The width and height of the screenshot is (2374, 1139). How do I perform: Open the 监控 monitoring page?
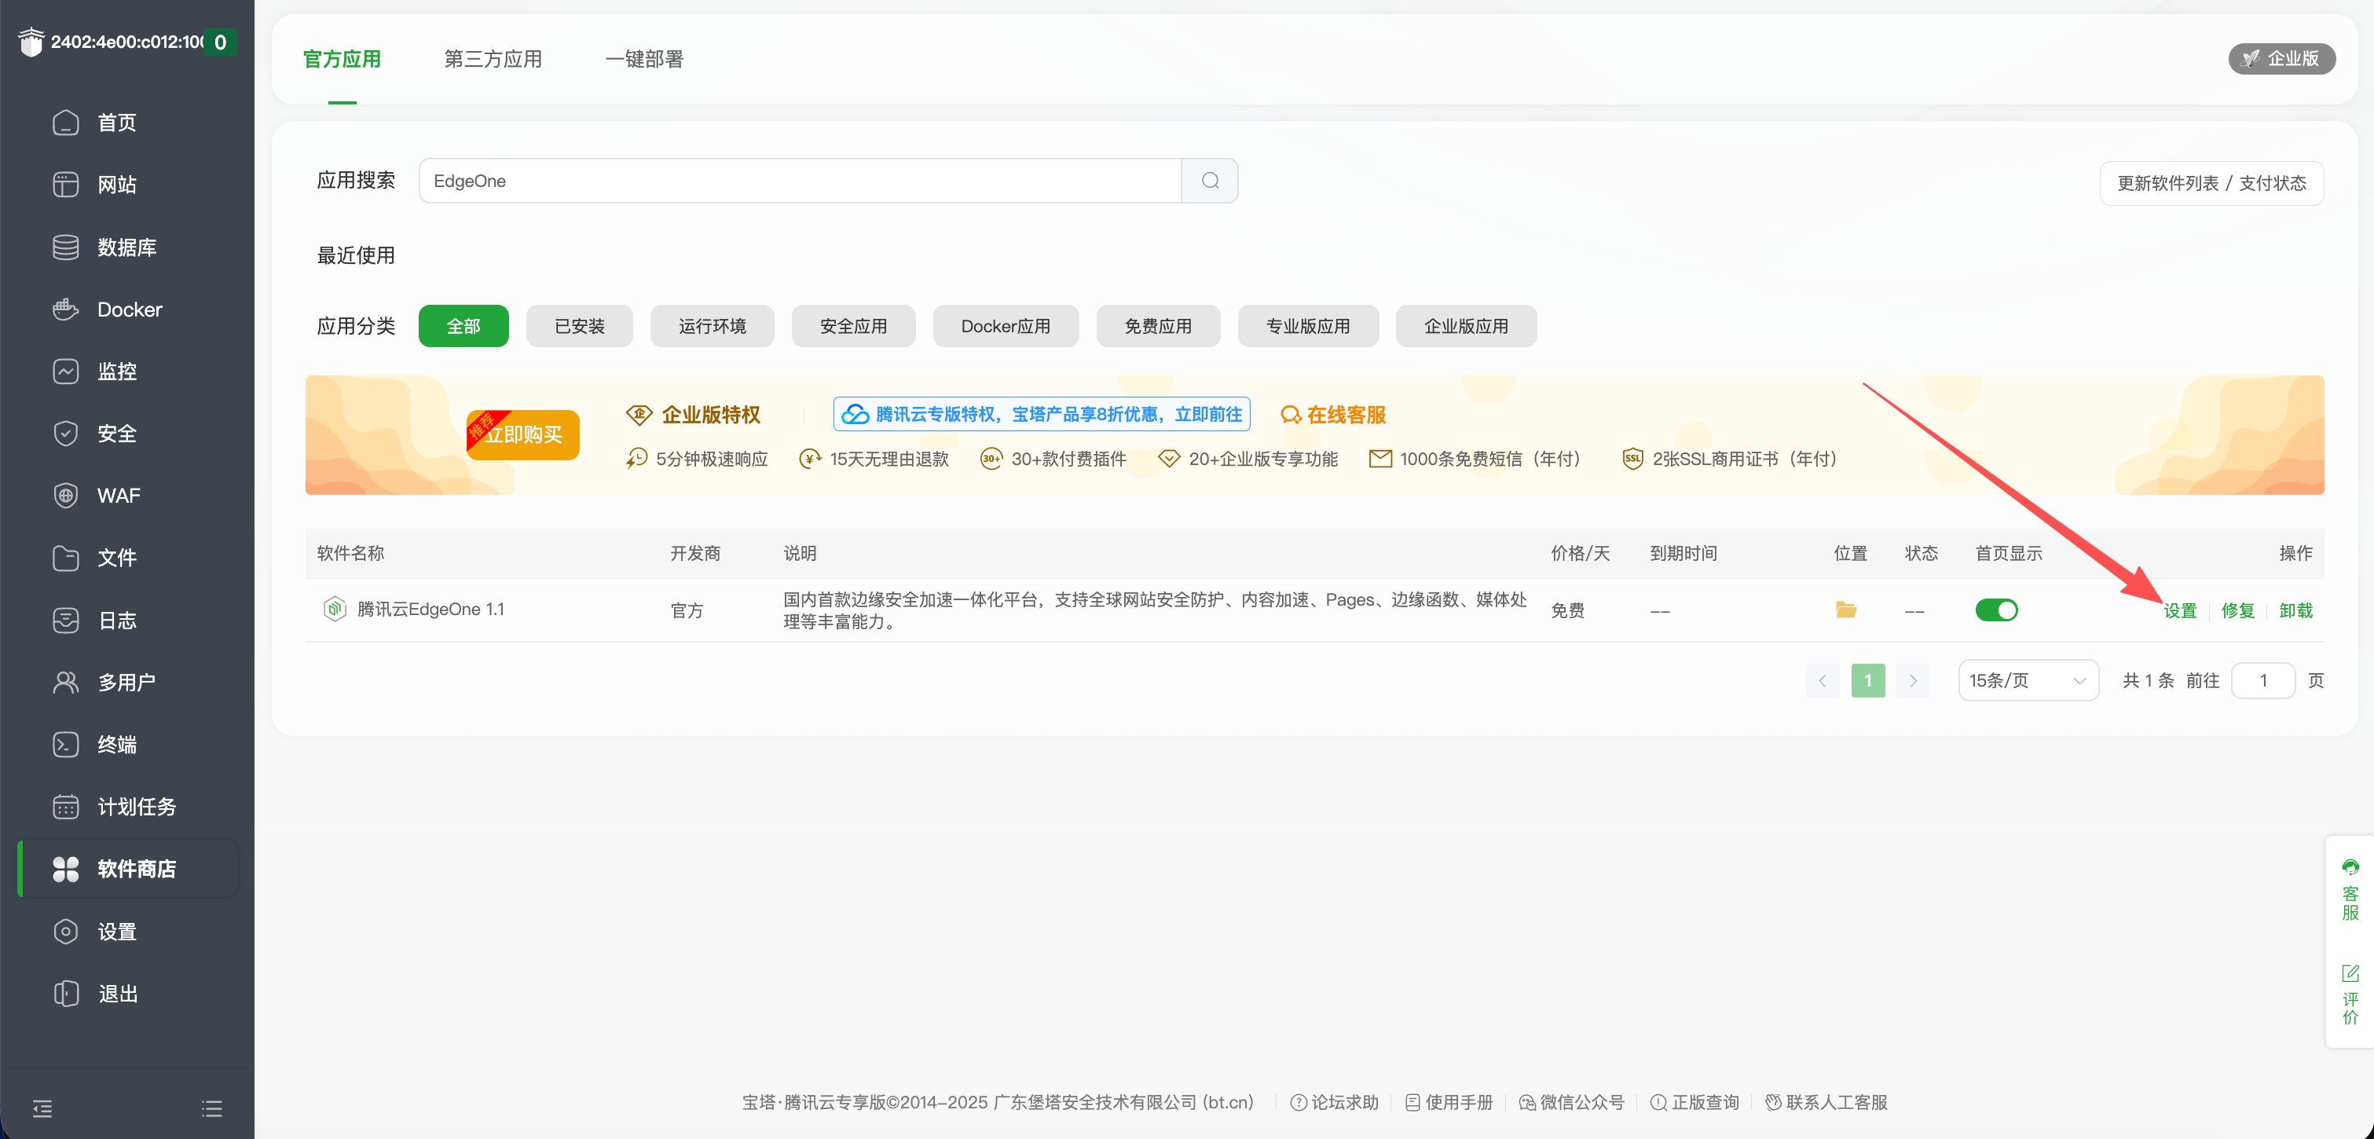click(116, 371)
